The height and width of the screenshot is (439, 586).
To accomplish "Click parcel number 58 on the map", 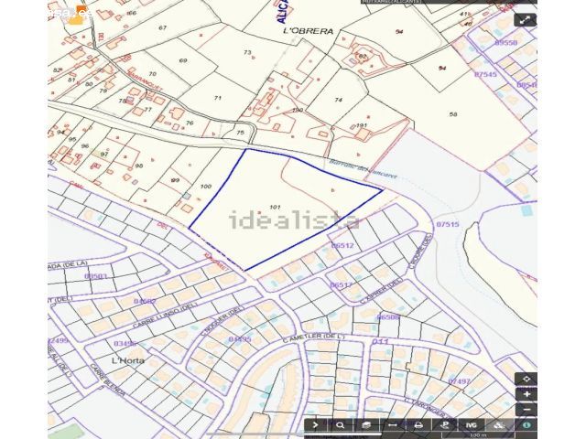I will (x=453, y=113).
